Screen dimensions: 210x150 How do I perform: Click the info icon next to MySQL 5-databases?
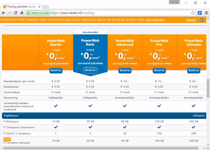point(4,133)
